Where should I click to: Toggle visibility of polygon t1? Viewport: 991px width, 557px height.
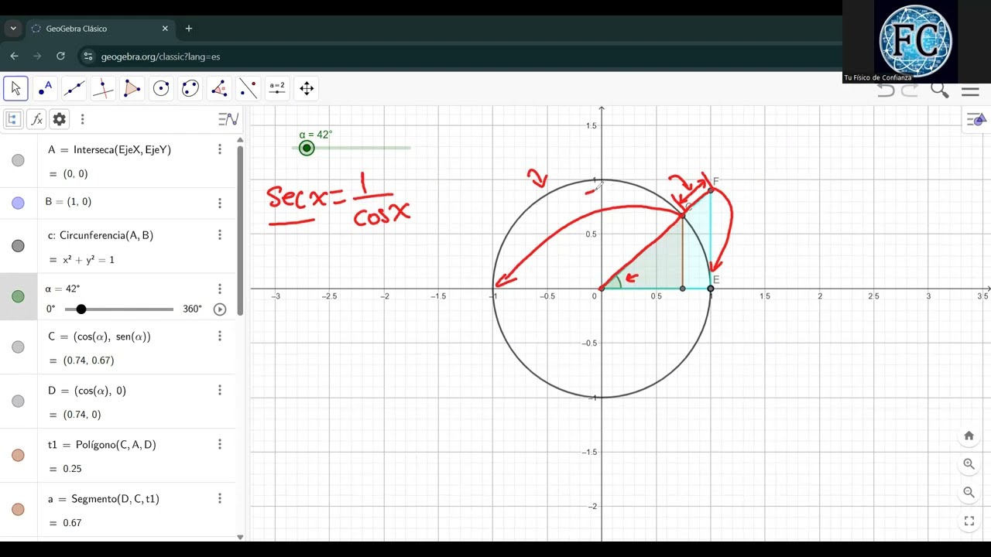[x=18, y=456]
